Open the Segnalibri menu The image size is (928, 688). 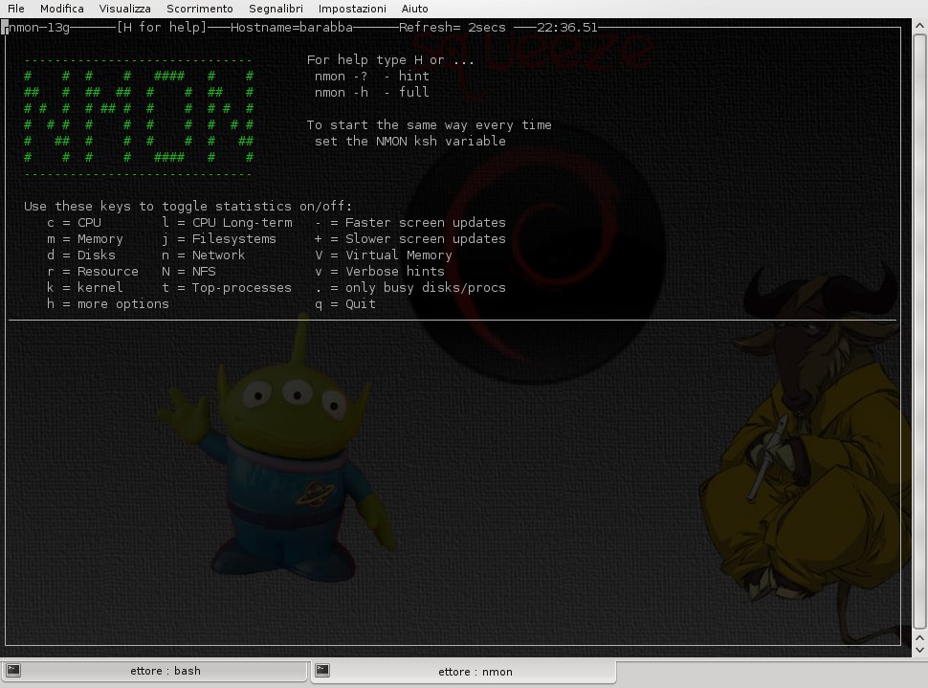(276, 9)
